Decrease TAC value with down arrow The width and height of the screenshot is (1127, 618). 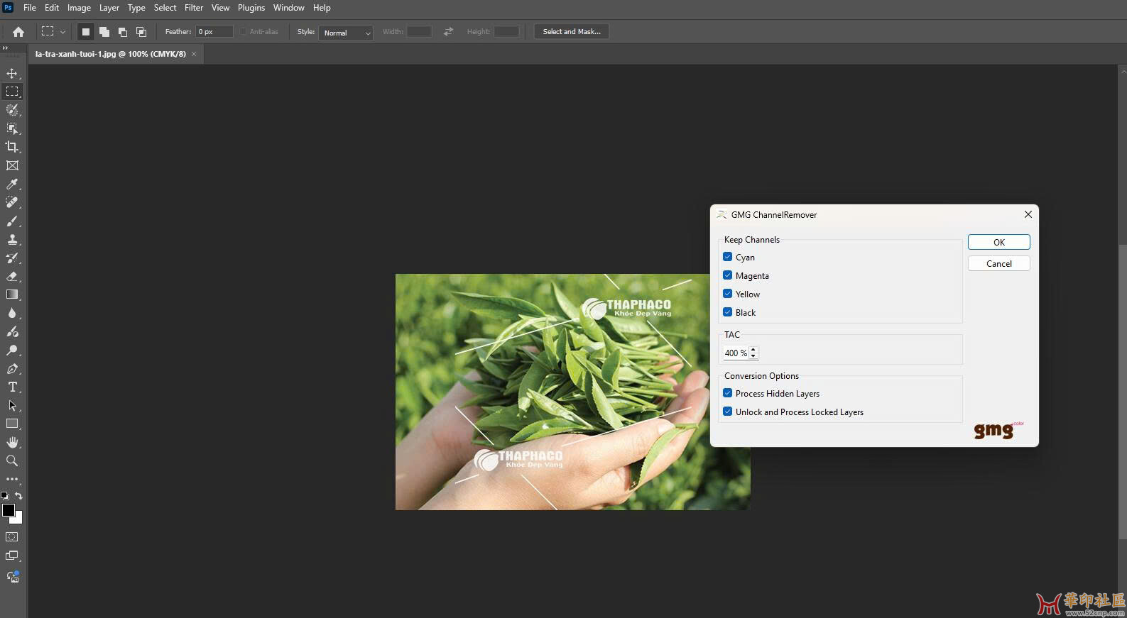(x=753, y=356)
